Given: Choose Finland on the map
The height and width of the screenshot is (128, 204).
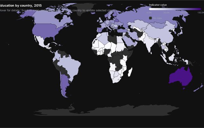Looking at the screenshot, I should (x=115, y=14).
